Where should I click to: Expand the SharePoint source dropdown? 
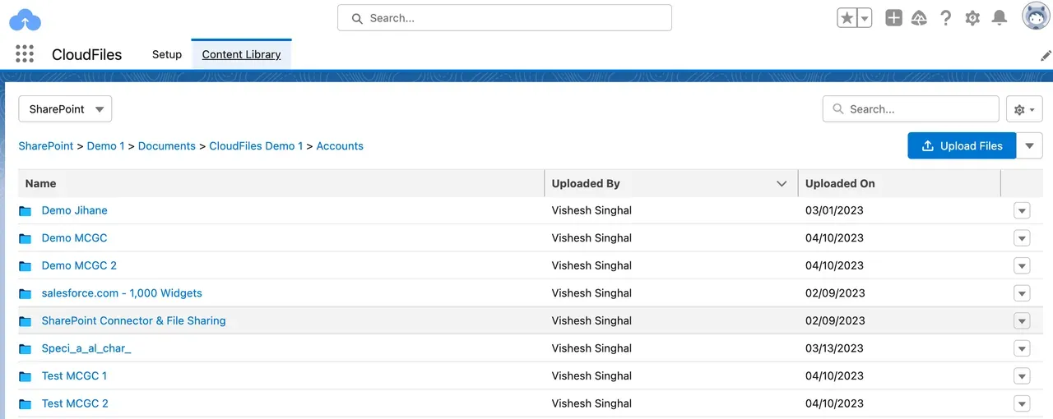point(65,109)
